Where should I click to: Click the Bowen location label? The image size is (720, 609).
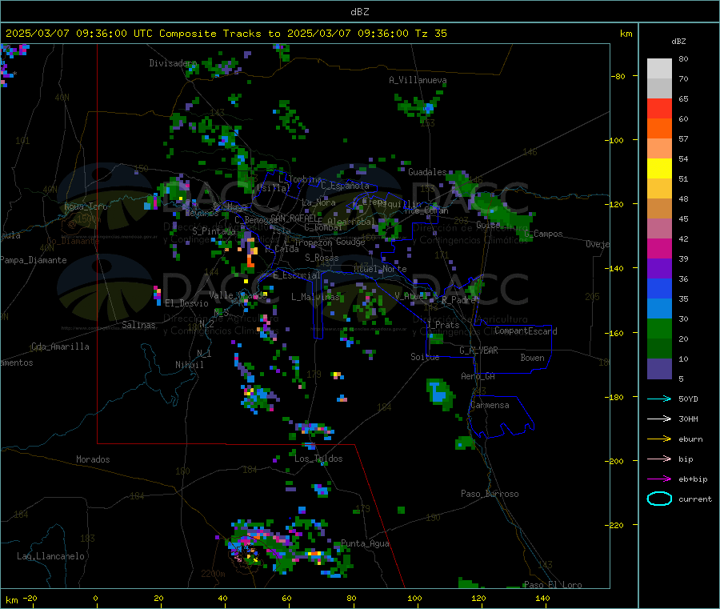click(x=533, y=357)
